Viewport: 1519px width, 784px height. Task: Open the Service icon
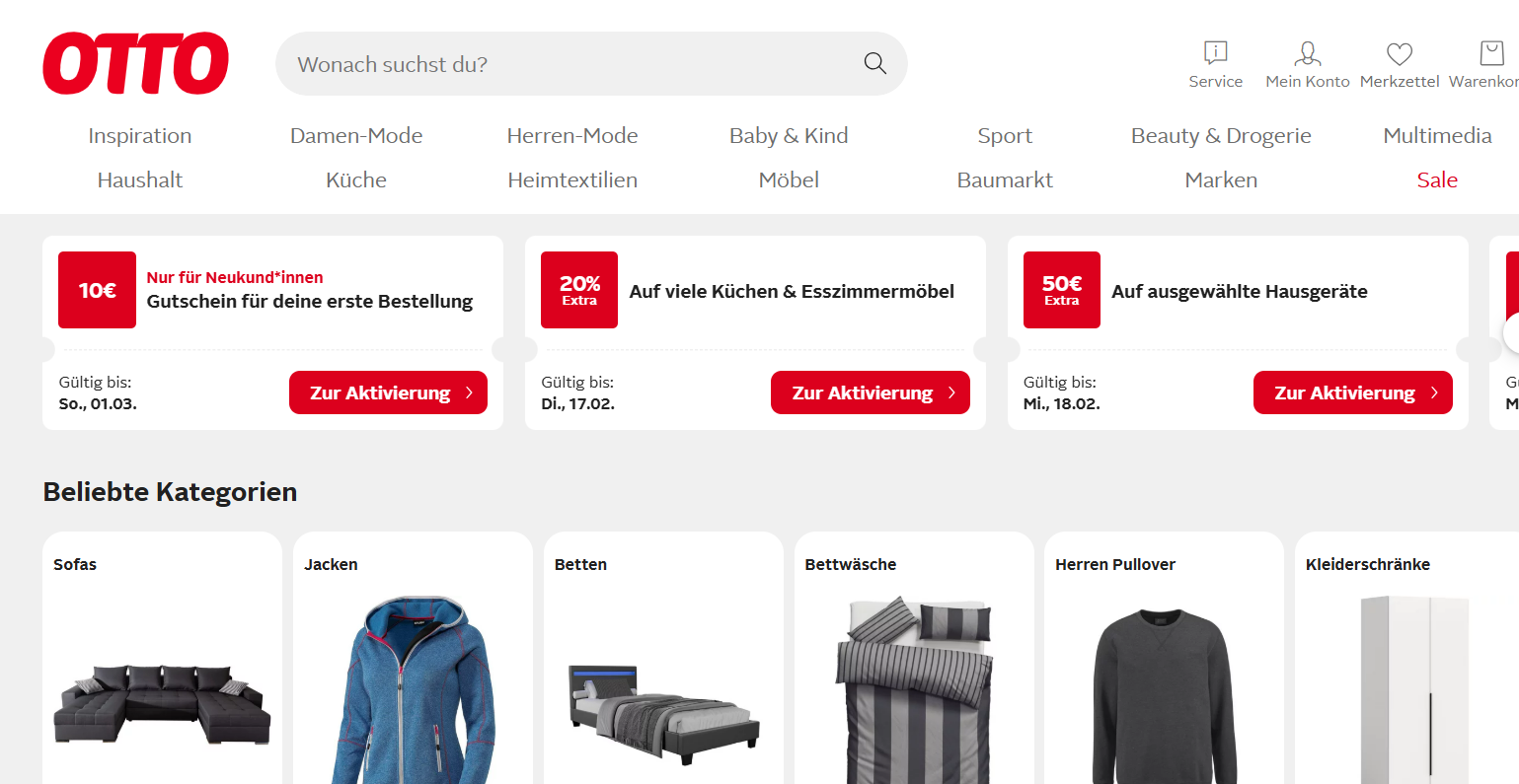pos(1215,53)
